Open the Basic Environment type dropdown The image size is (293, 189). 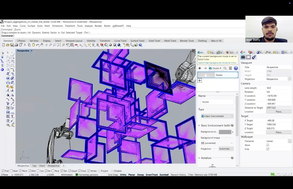click(217, 116)
